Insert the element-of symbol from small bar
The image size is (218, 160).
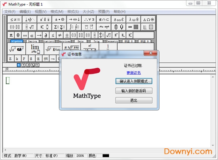(32, 35)
